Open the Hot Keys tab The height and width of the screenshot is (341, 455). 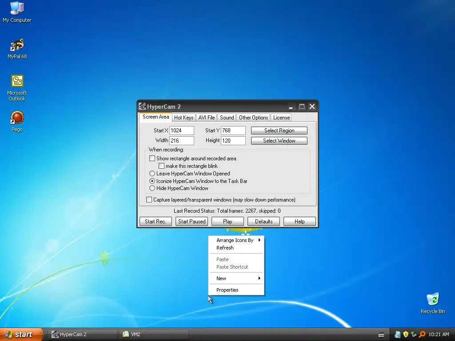[184, 117]
